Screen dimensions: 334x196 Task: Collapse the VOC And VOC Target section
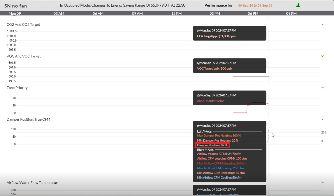[x=322, y=56]
